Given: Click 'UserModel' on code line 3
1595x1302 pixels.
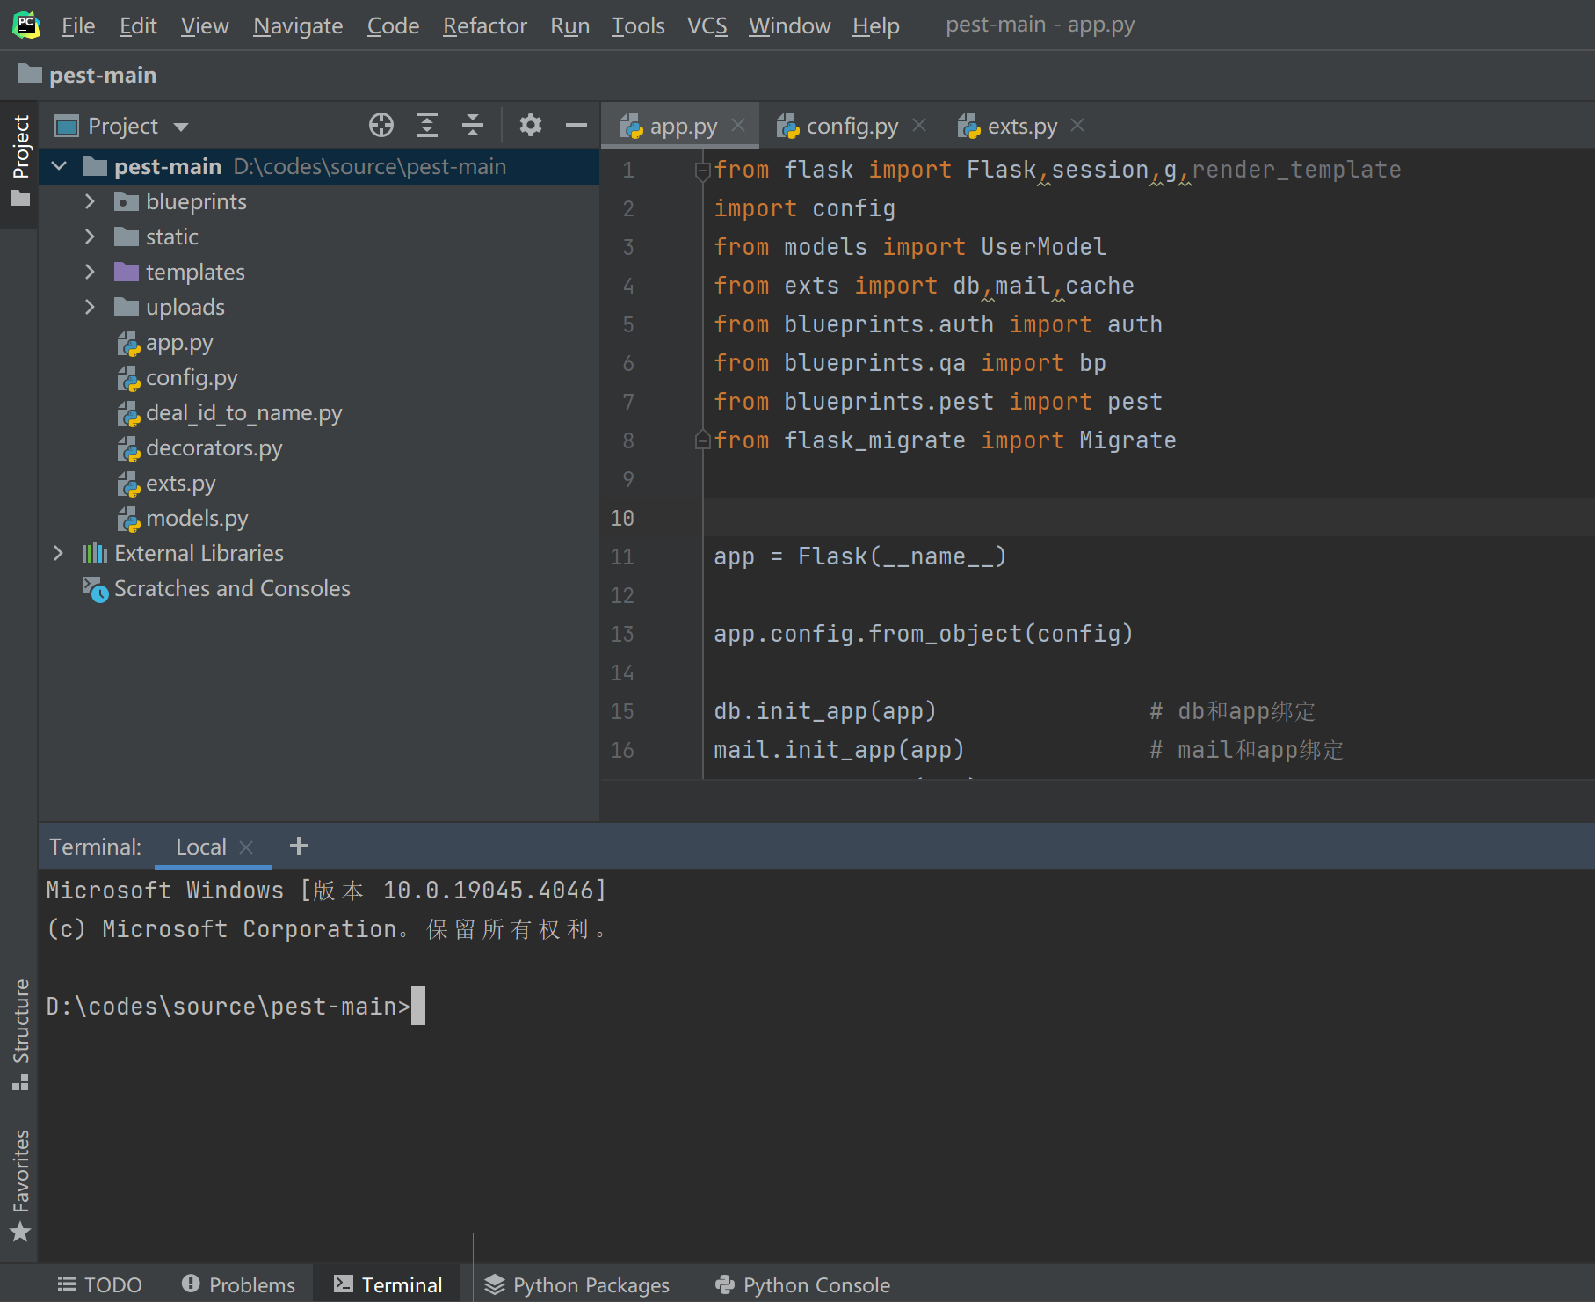Looking at the screenshot, I should click(1043, 247).
